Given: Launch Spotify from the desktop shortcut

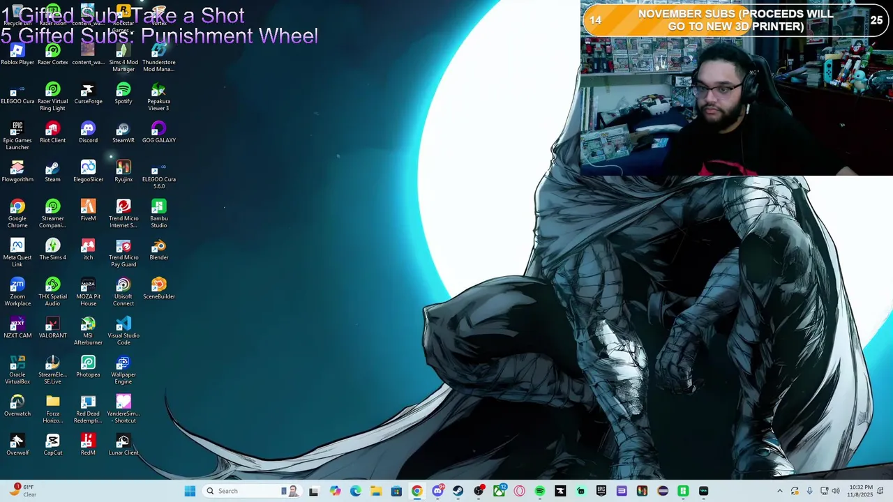Looking at the screenshot, I should [x=123, y=94].
